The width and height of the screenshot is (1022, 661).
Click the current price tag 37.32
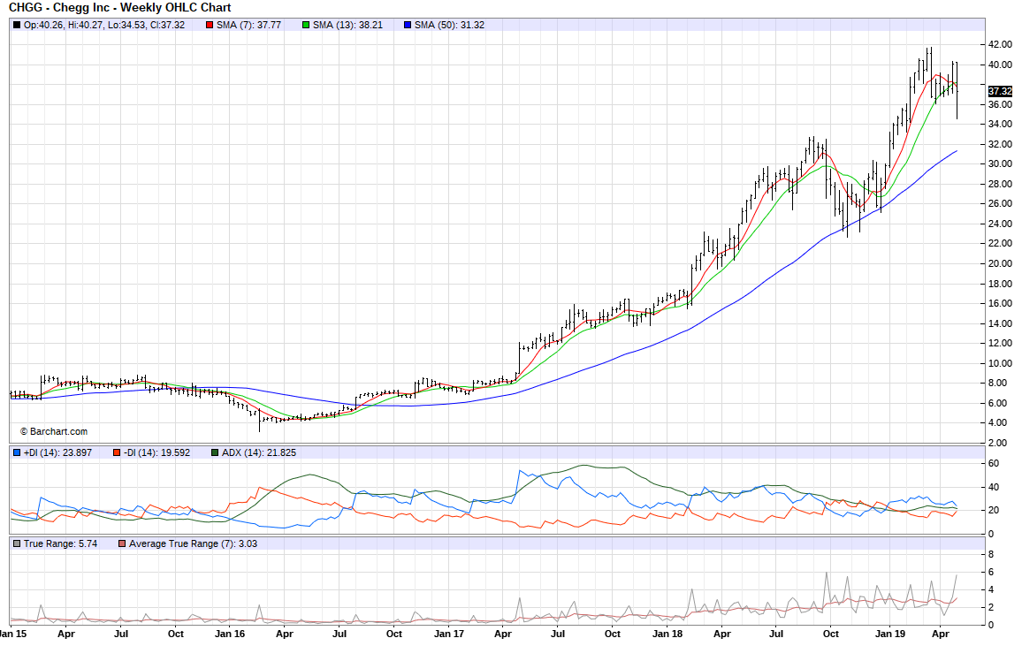pyautogui.click(x=1000, y=91)
